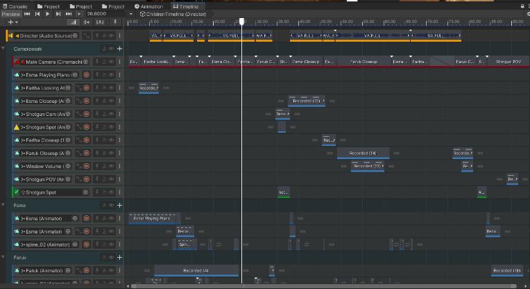Toggle the Preview mode button
Screen dimensions: 530x289
tap(11, 14)
